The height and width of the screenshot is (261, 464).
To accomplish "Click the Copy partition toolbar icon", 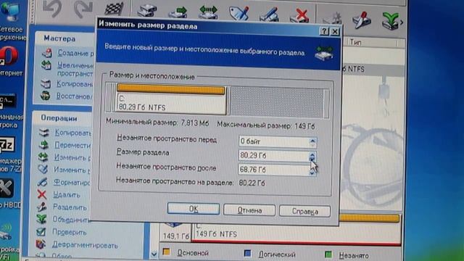I will click(147, 12).
